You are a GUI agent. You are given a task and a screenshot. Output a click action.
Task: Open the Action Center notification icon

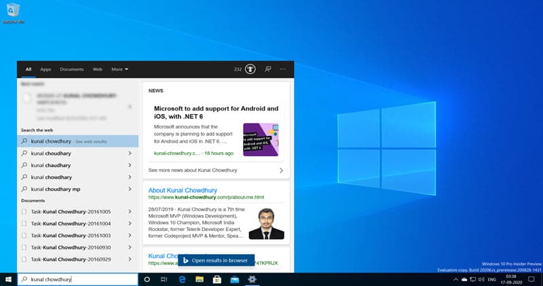(x=531, y=279)
